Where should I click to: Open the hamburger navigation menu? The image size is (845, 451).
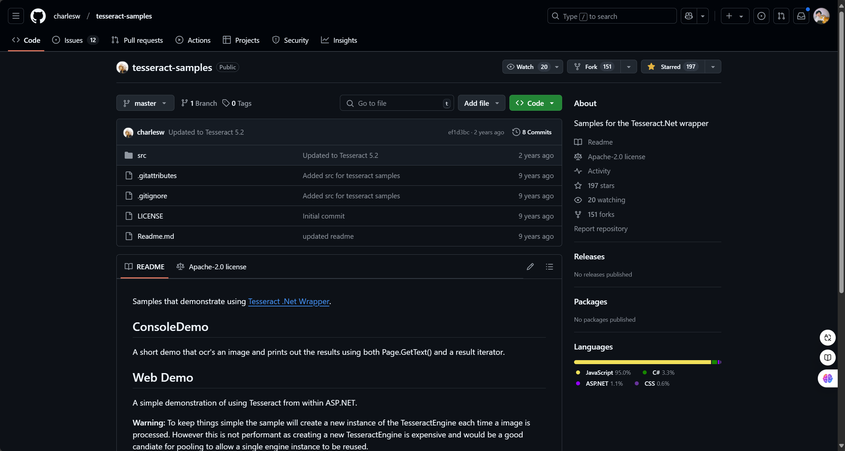[16, 16]
